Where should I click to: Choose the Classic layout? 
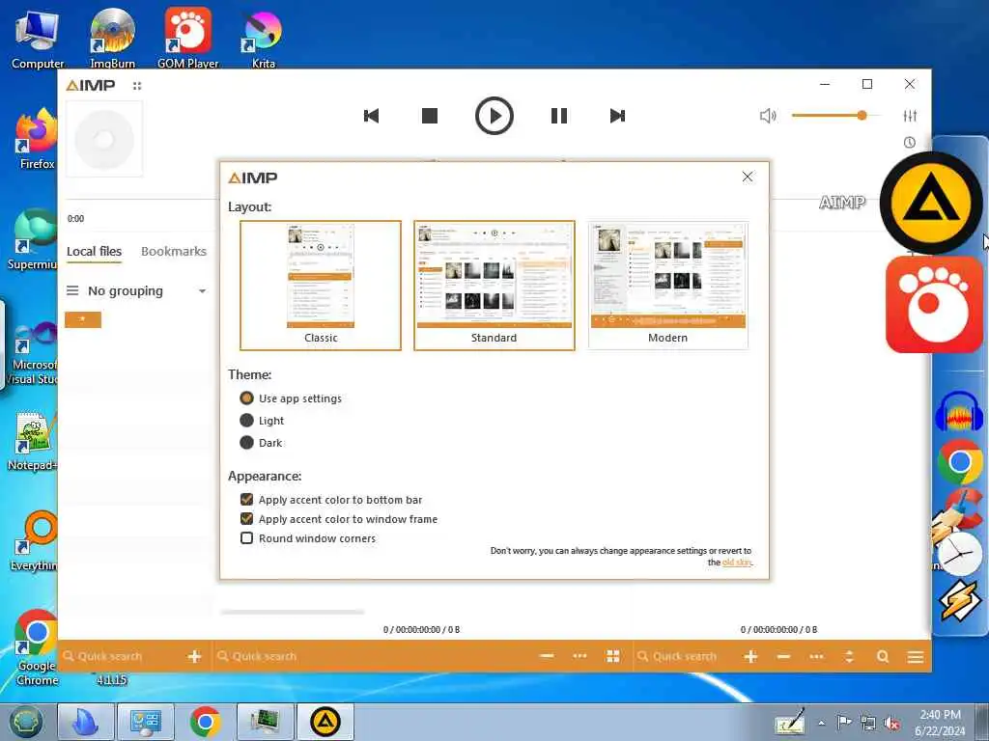[x=321, y=286]
